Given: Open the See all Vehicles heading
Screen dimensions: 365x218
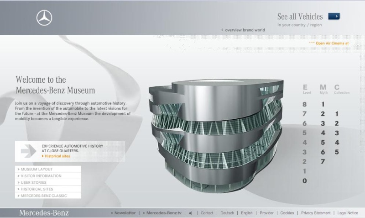Looking at the screenshot, I should pyautogui.click(x=300, y=16).
